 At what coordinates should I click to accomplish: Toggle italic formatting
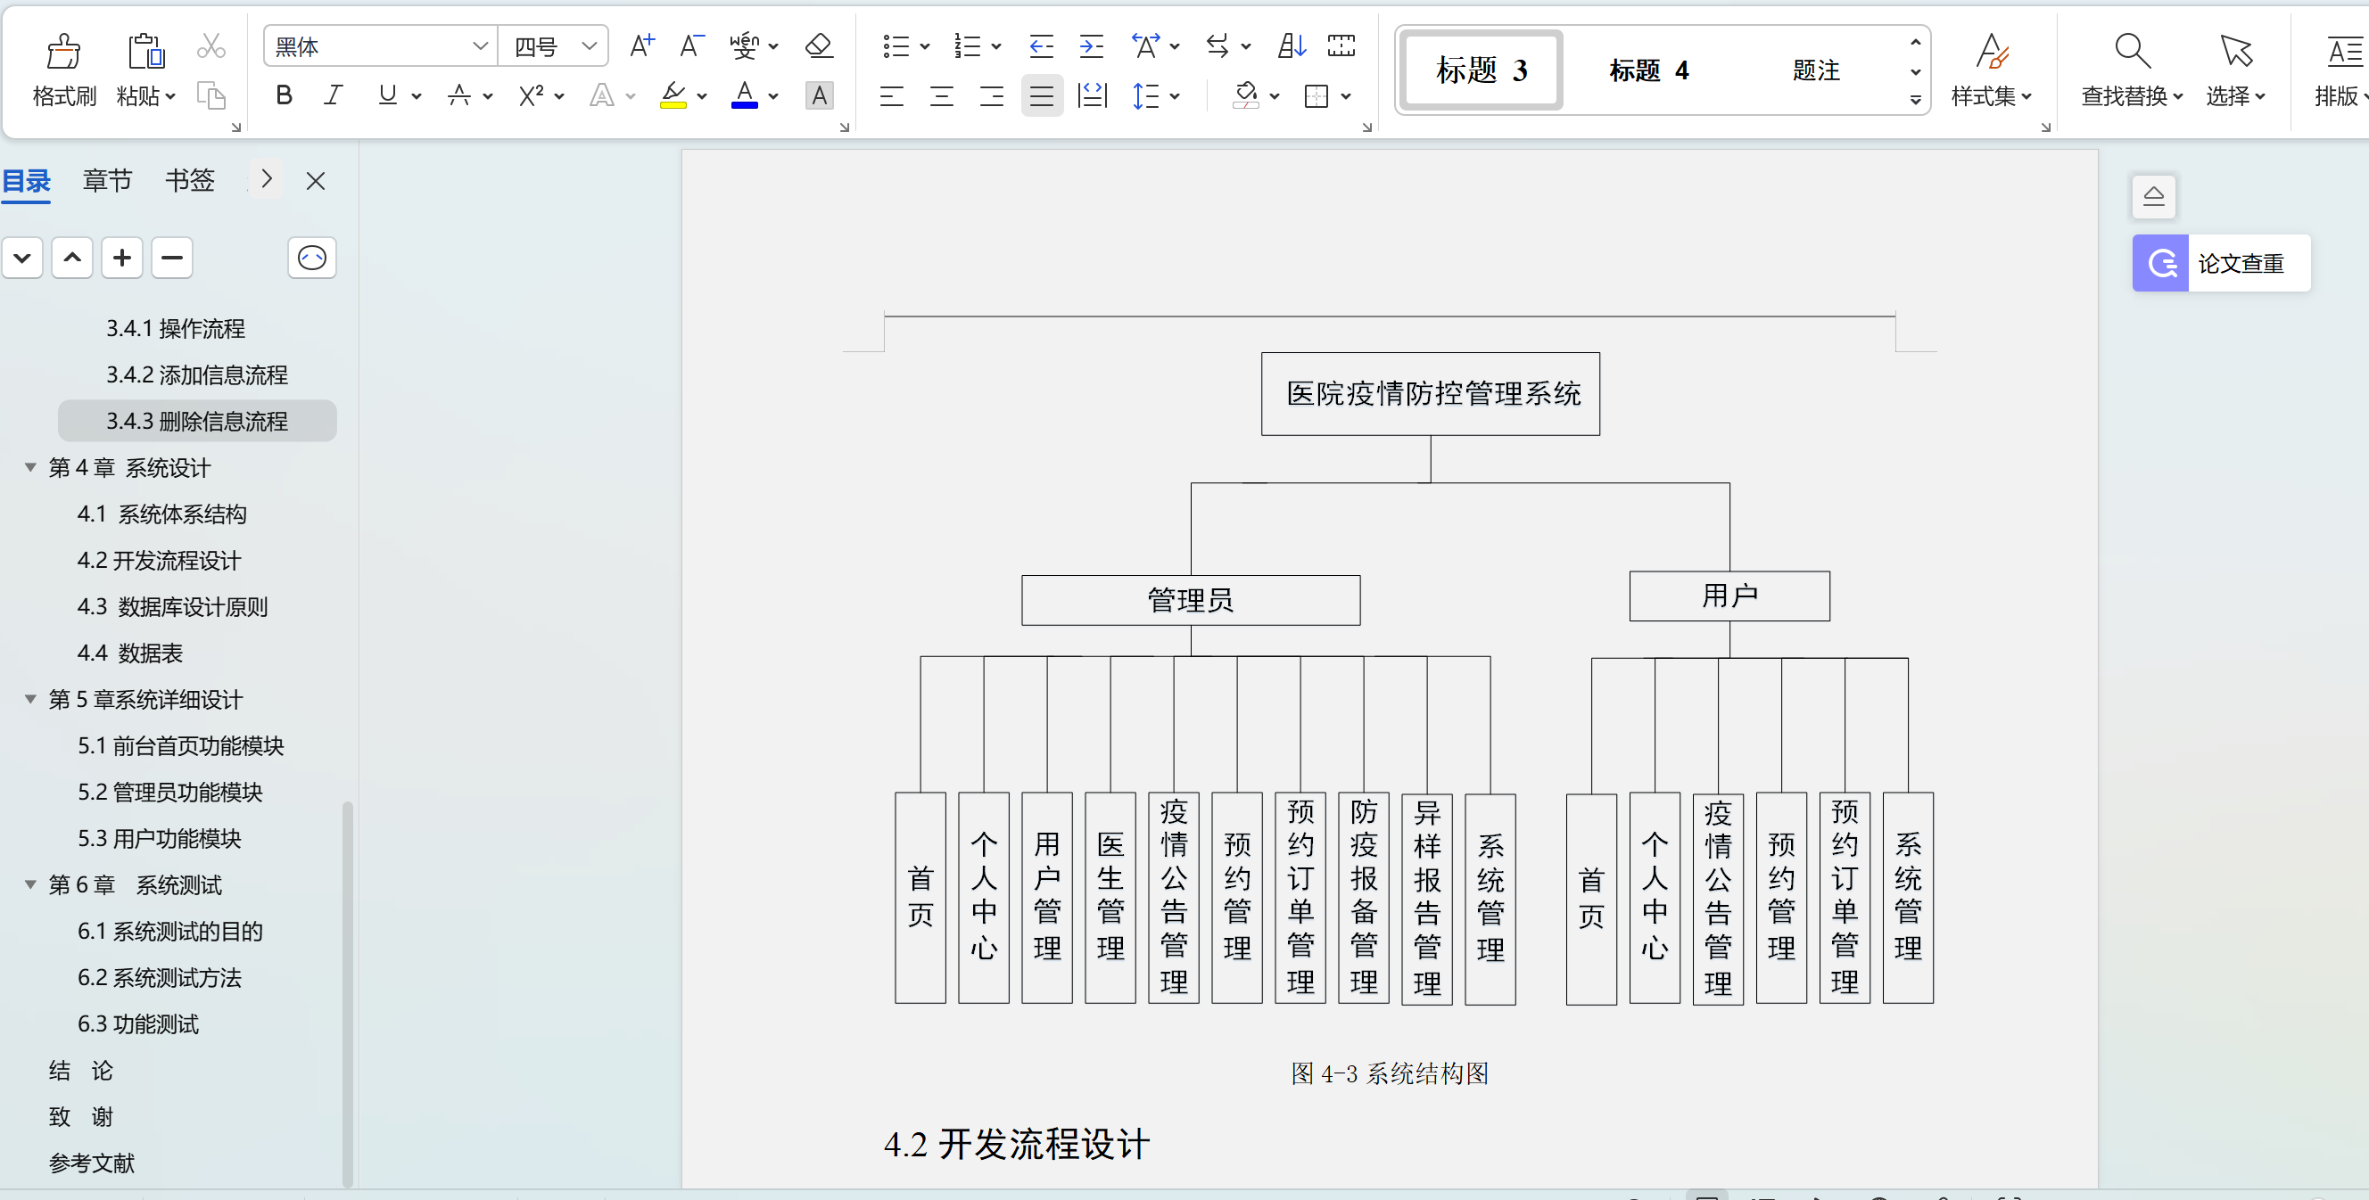click(333, 95)
